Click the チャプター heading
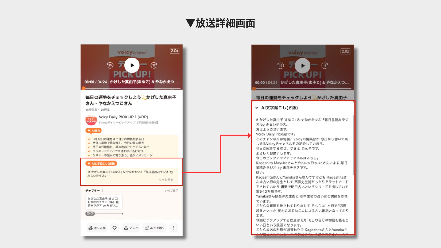Image resolution: width=441 pixels, height=248 pixels. 93,191
